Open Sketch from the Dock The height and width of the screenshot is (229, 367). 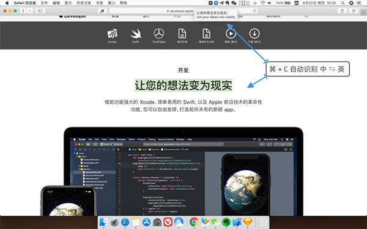[248, 222]
